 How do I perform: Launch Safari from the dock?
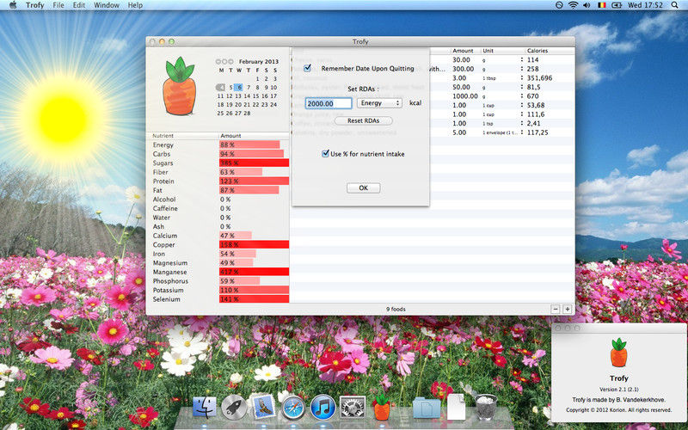[x=293, y=407]
